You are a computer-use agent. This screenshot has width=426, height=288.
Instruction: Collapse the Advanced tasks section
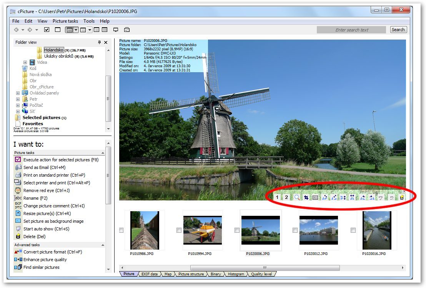(103, 245)
